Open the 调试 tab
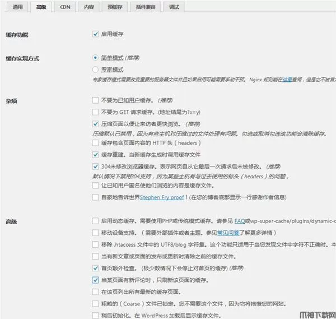Viewport: 336px width, 319px height. point(174,7)
